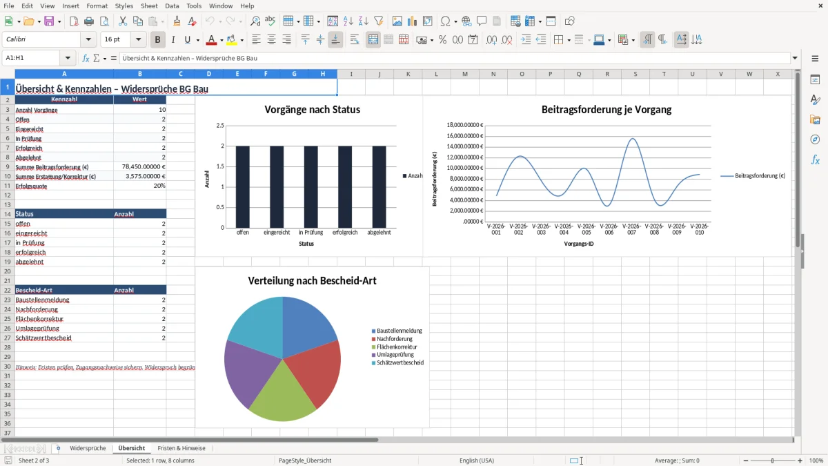
Task: Toggle Align Left button
Action: point(256,40)
